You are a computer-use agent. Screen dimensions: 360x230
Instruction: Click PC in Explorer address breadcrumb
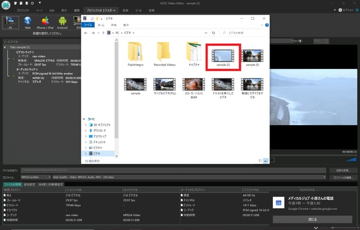[117, 33]
